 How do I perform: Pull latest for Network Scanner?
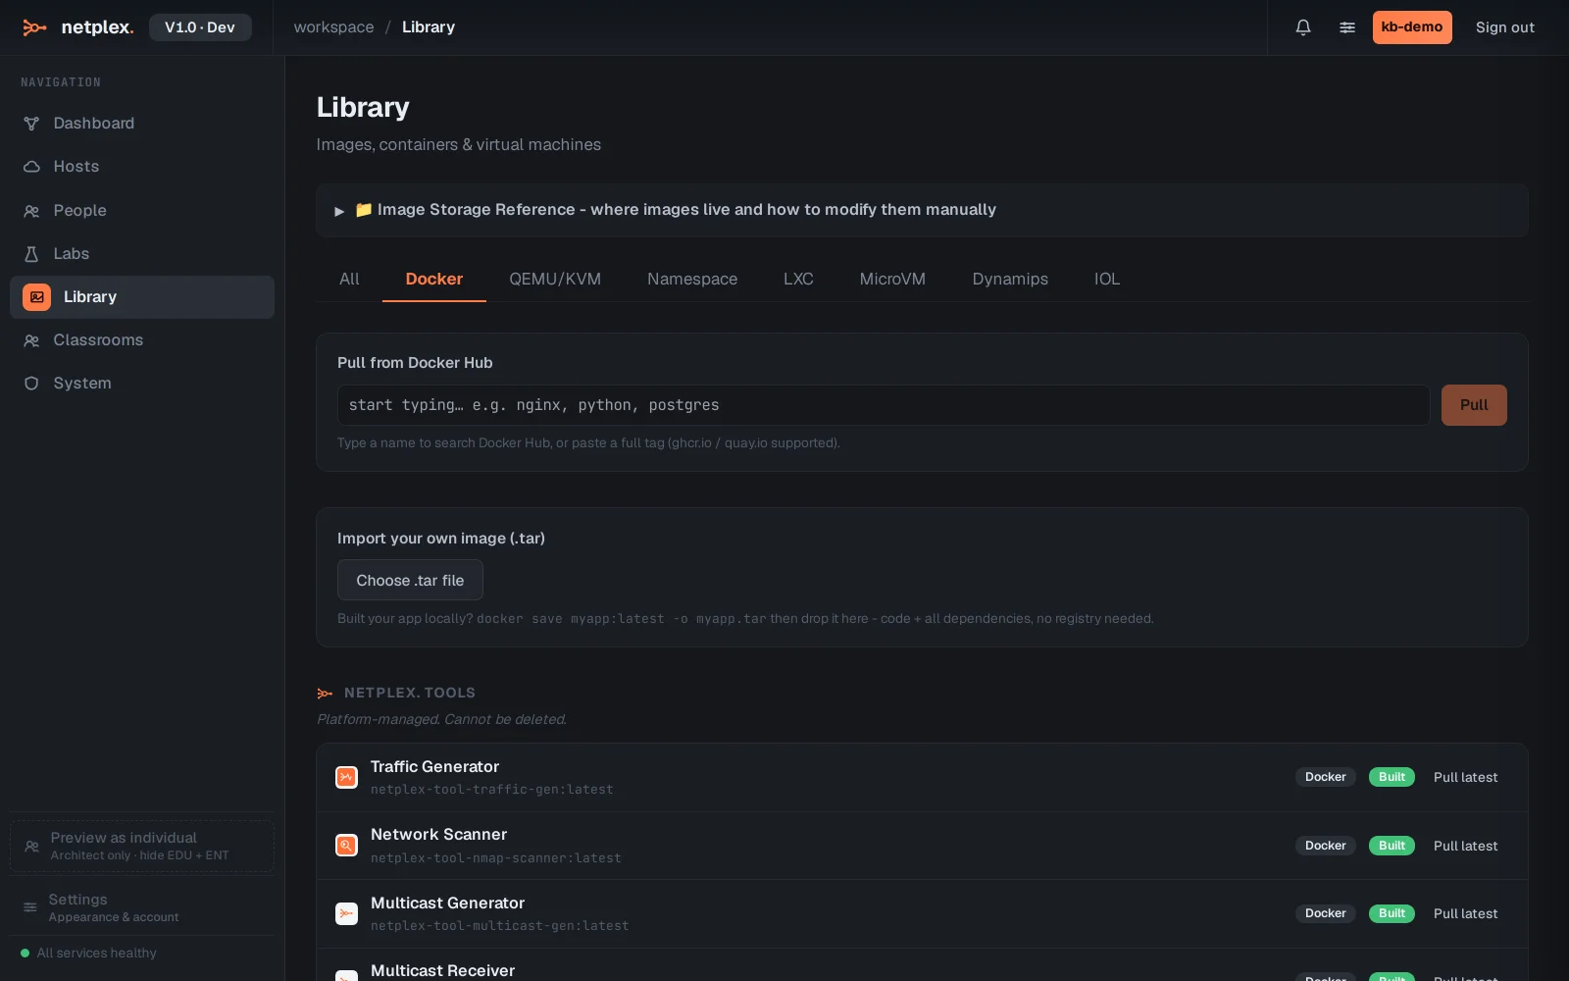pyautogui.click(x=1465, y=846)
